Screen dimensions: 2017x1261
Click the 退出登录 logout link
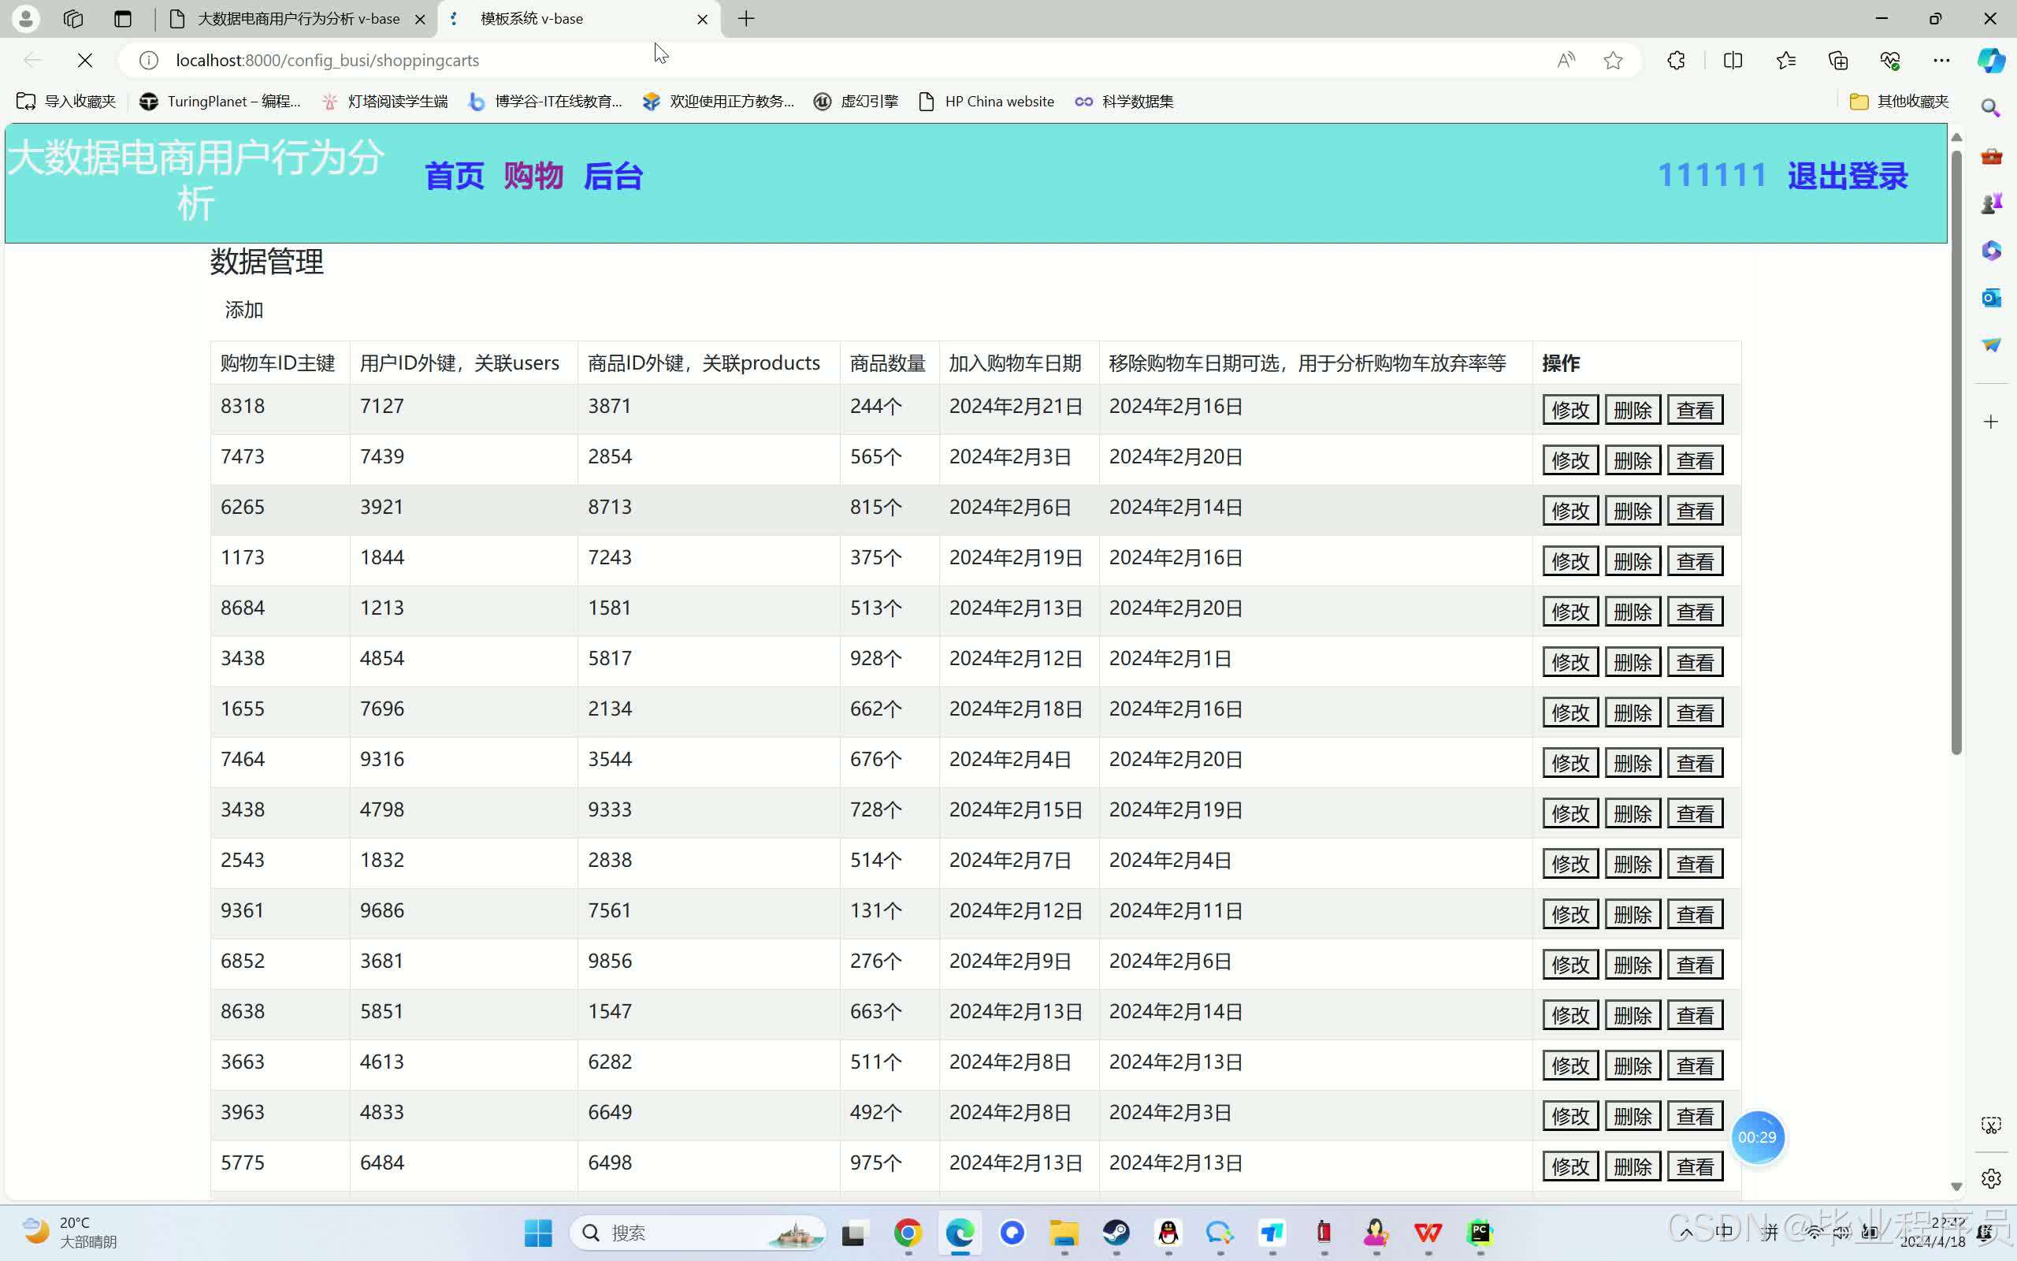point(1846,175)
